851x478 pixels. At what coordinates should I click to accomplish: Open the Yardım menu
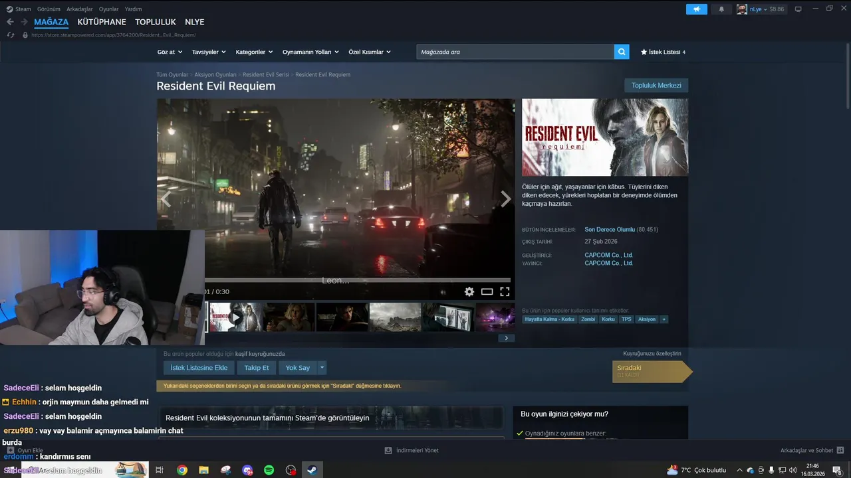pos(134,9)
